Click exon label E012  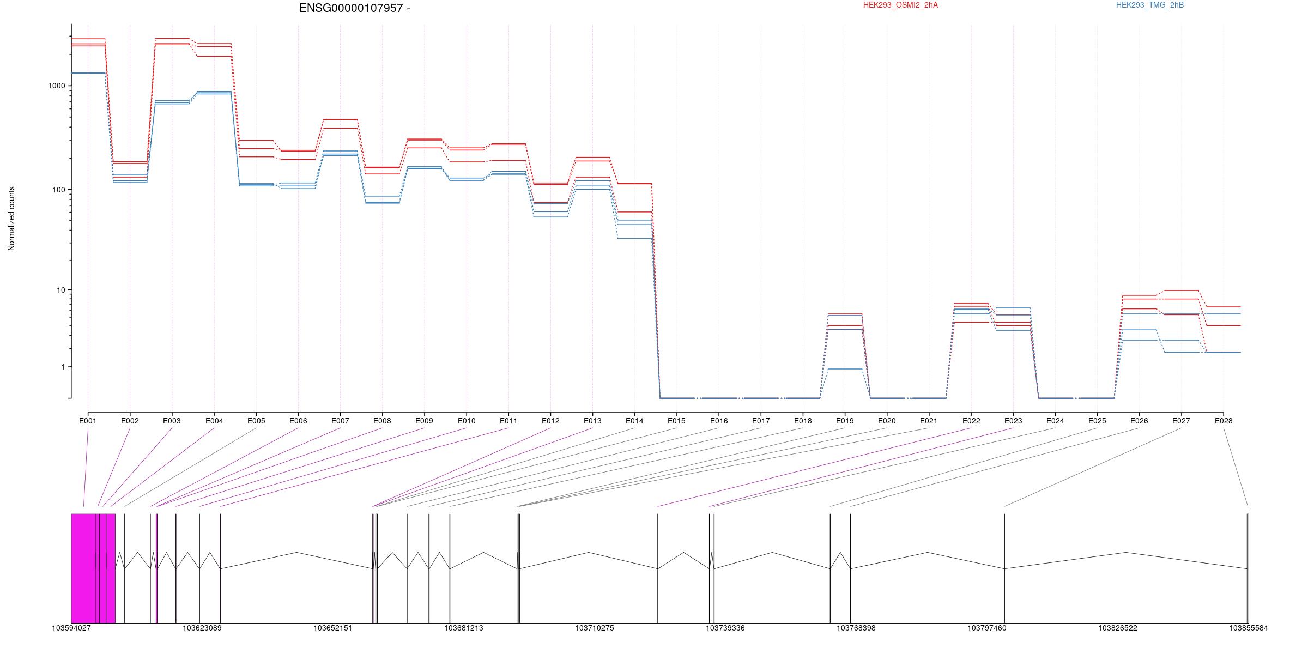550,421
